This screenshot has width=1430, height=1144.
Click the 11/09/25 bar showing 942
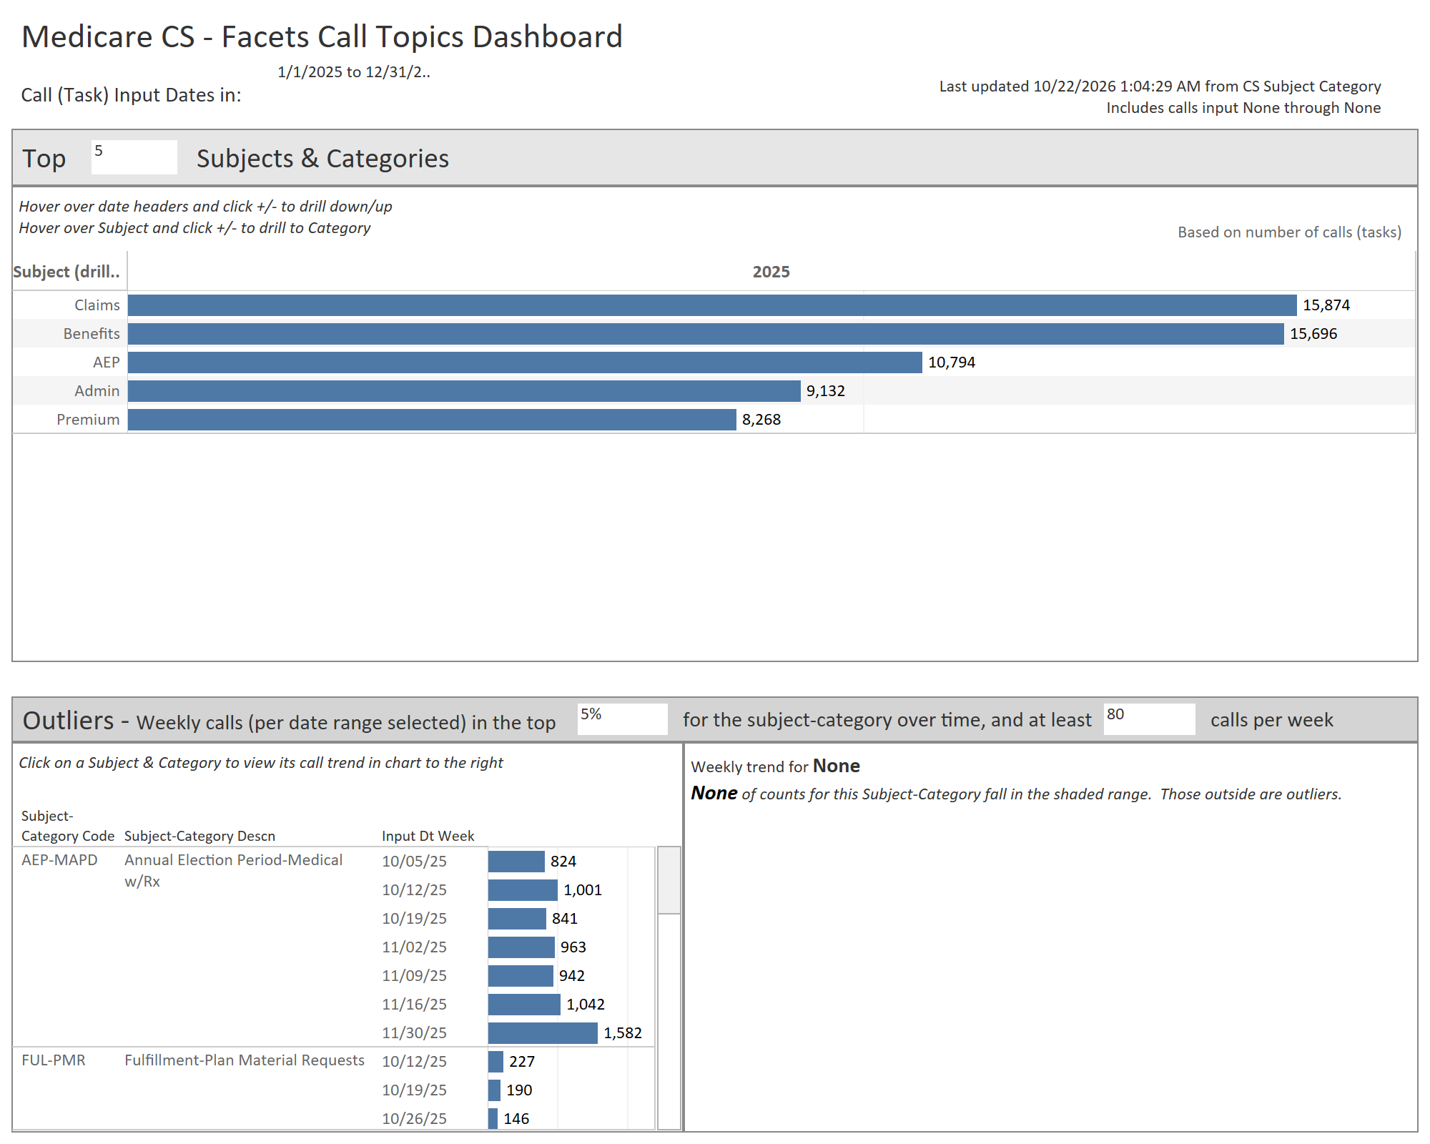[x=521, y=976]
